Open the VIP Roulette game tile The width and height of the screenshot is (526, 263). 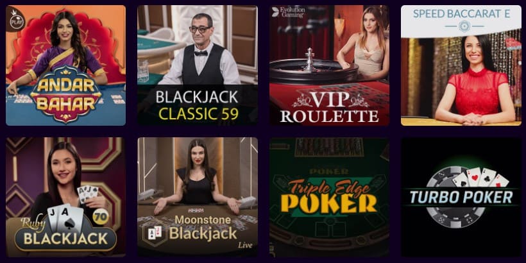tap(329, 65)
